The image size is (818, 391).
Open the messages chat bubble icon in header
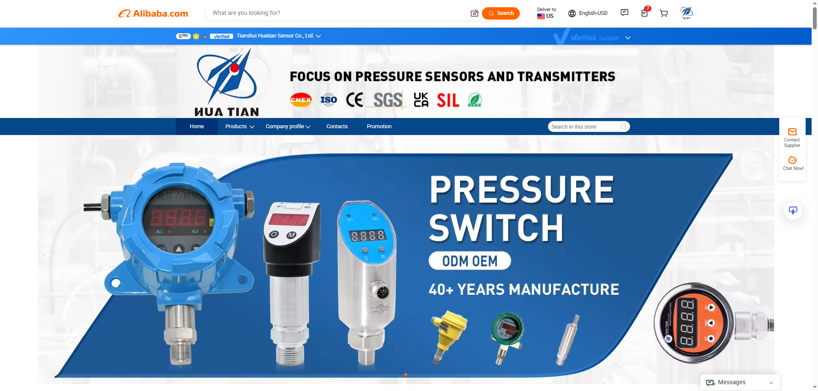(625, 13)
